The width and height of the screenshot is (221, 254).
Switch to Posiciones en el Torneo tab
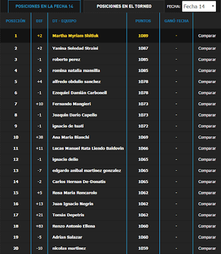pyautogui.click(x=124, y=7)
